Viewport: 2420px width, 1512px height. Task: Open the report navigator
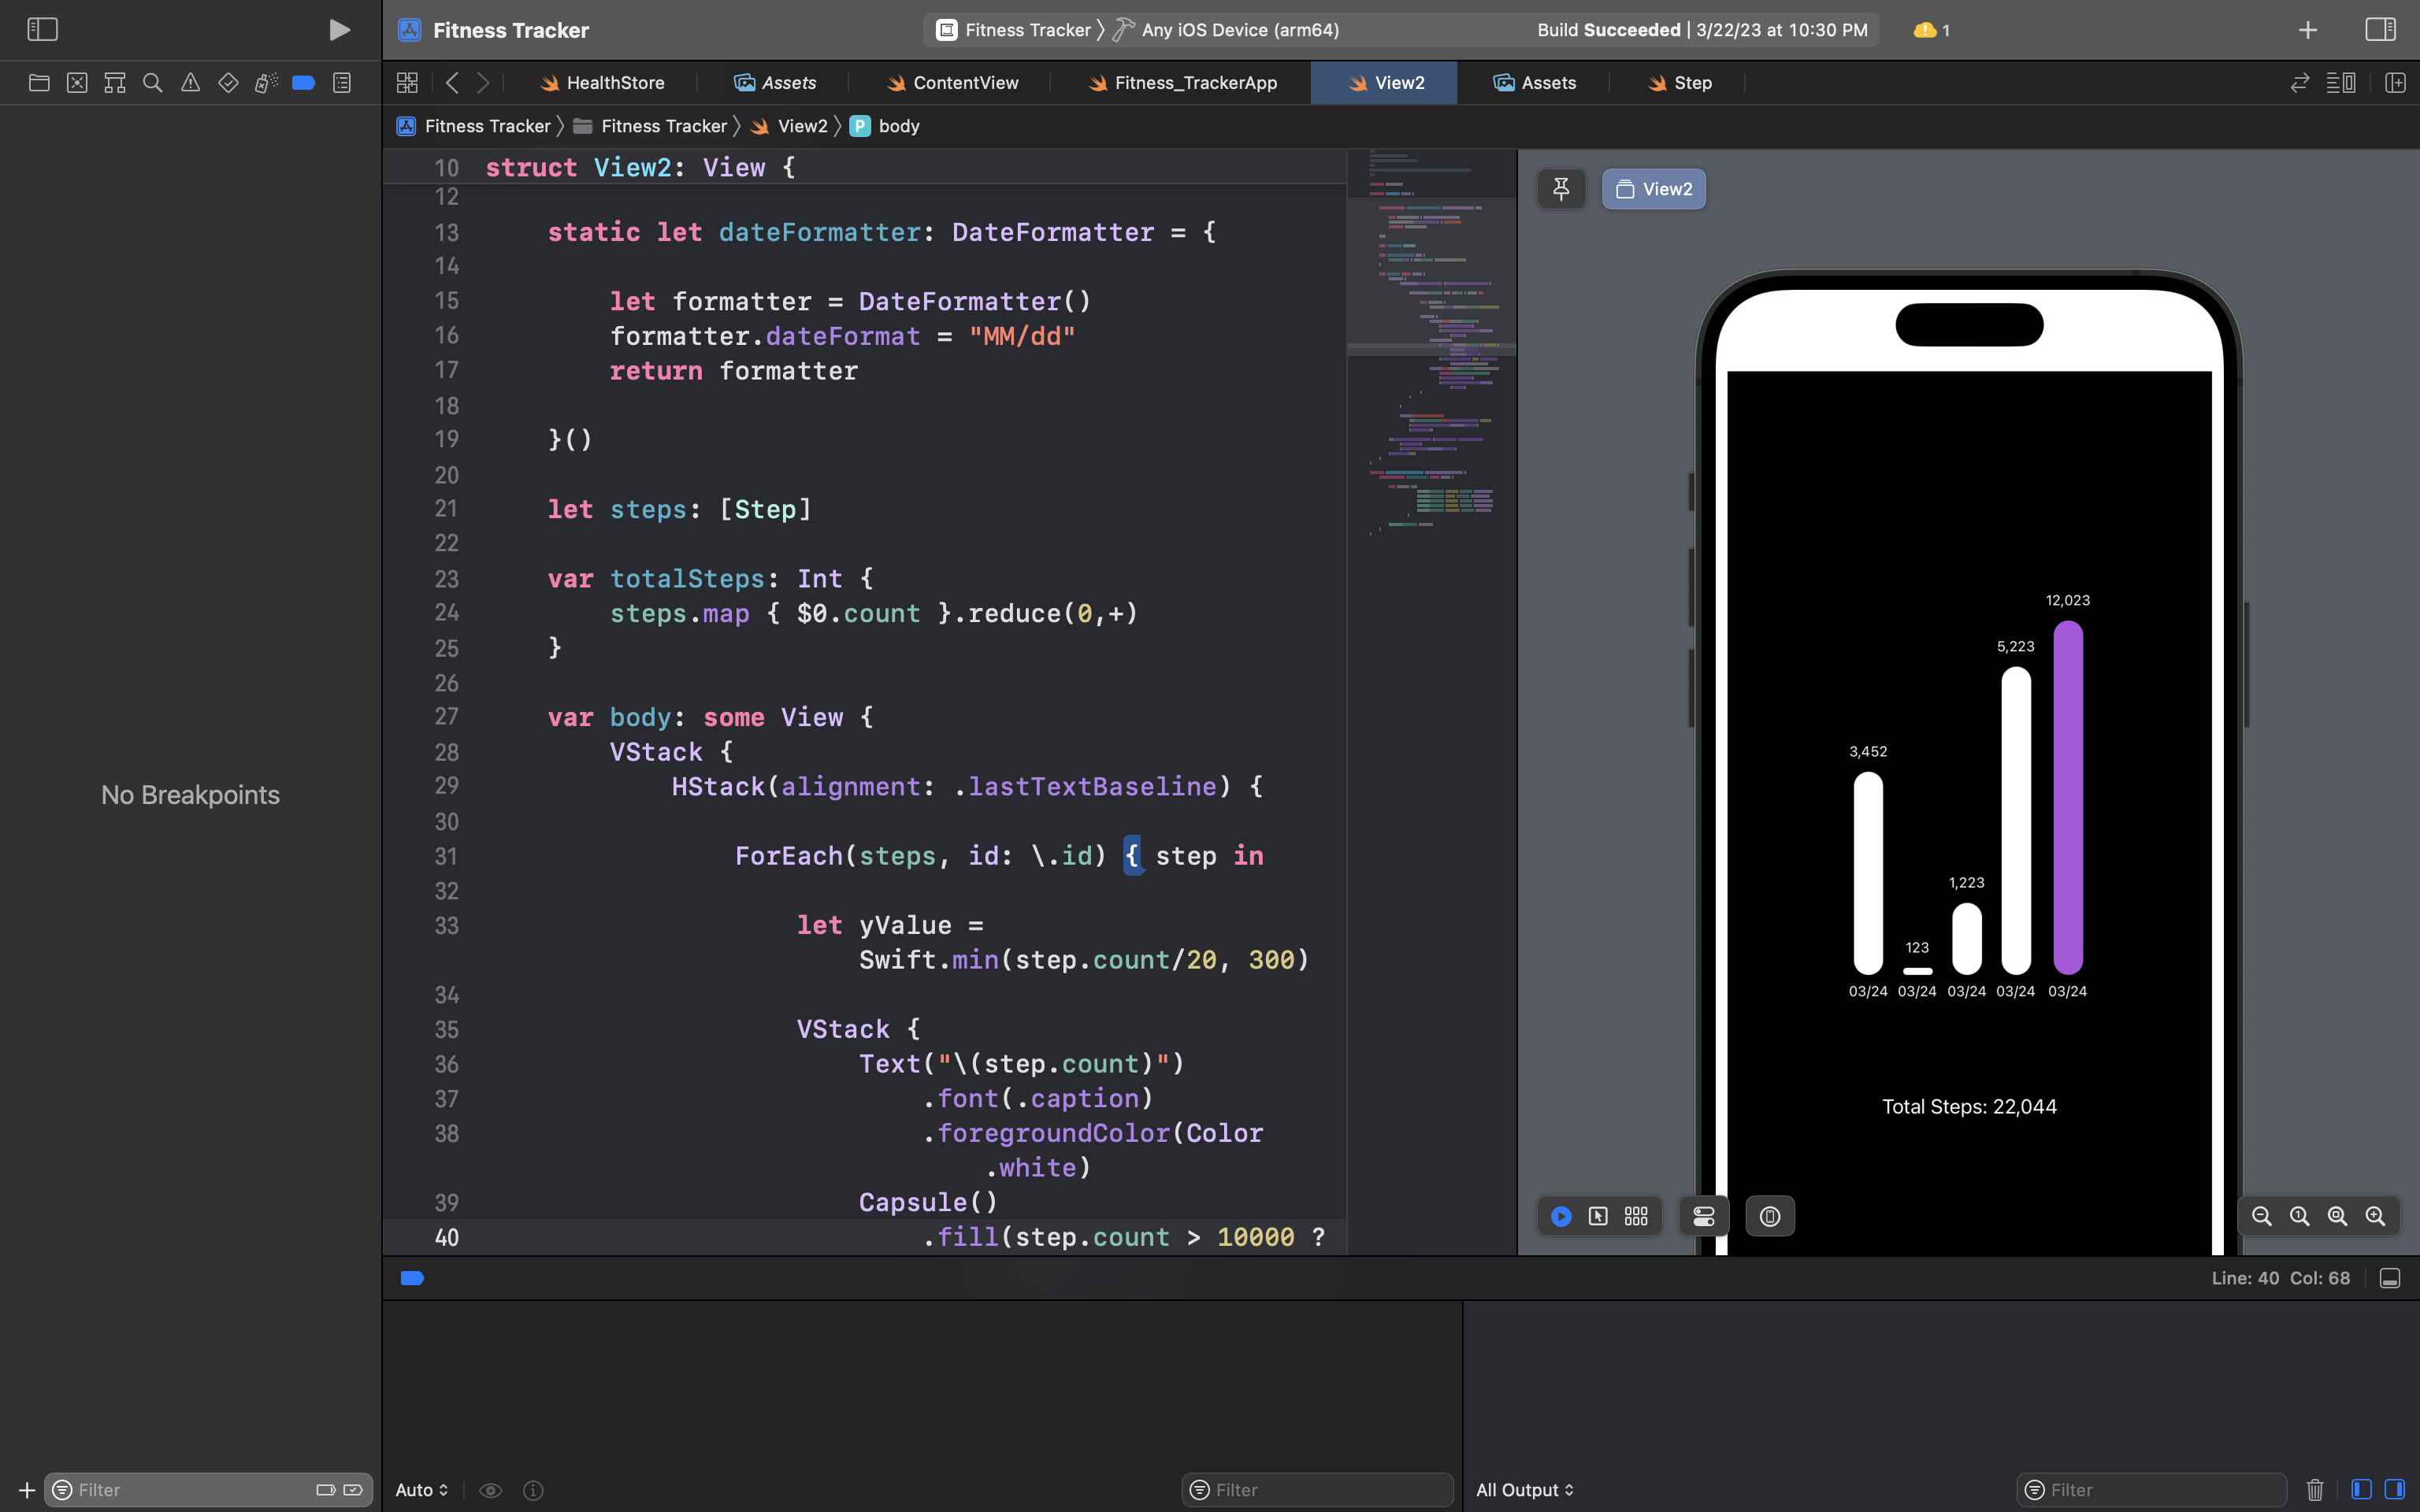pyautogui.click(x=342, y=83)
